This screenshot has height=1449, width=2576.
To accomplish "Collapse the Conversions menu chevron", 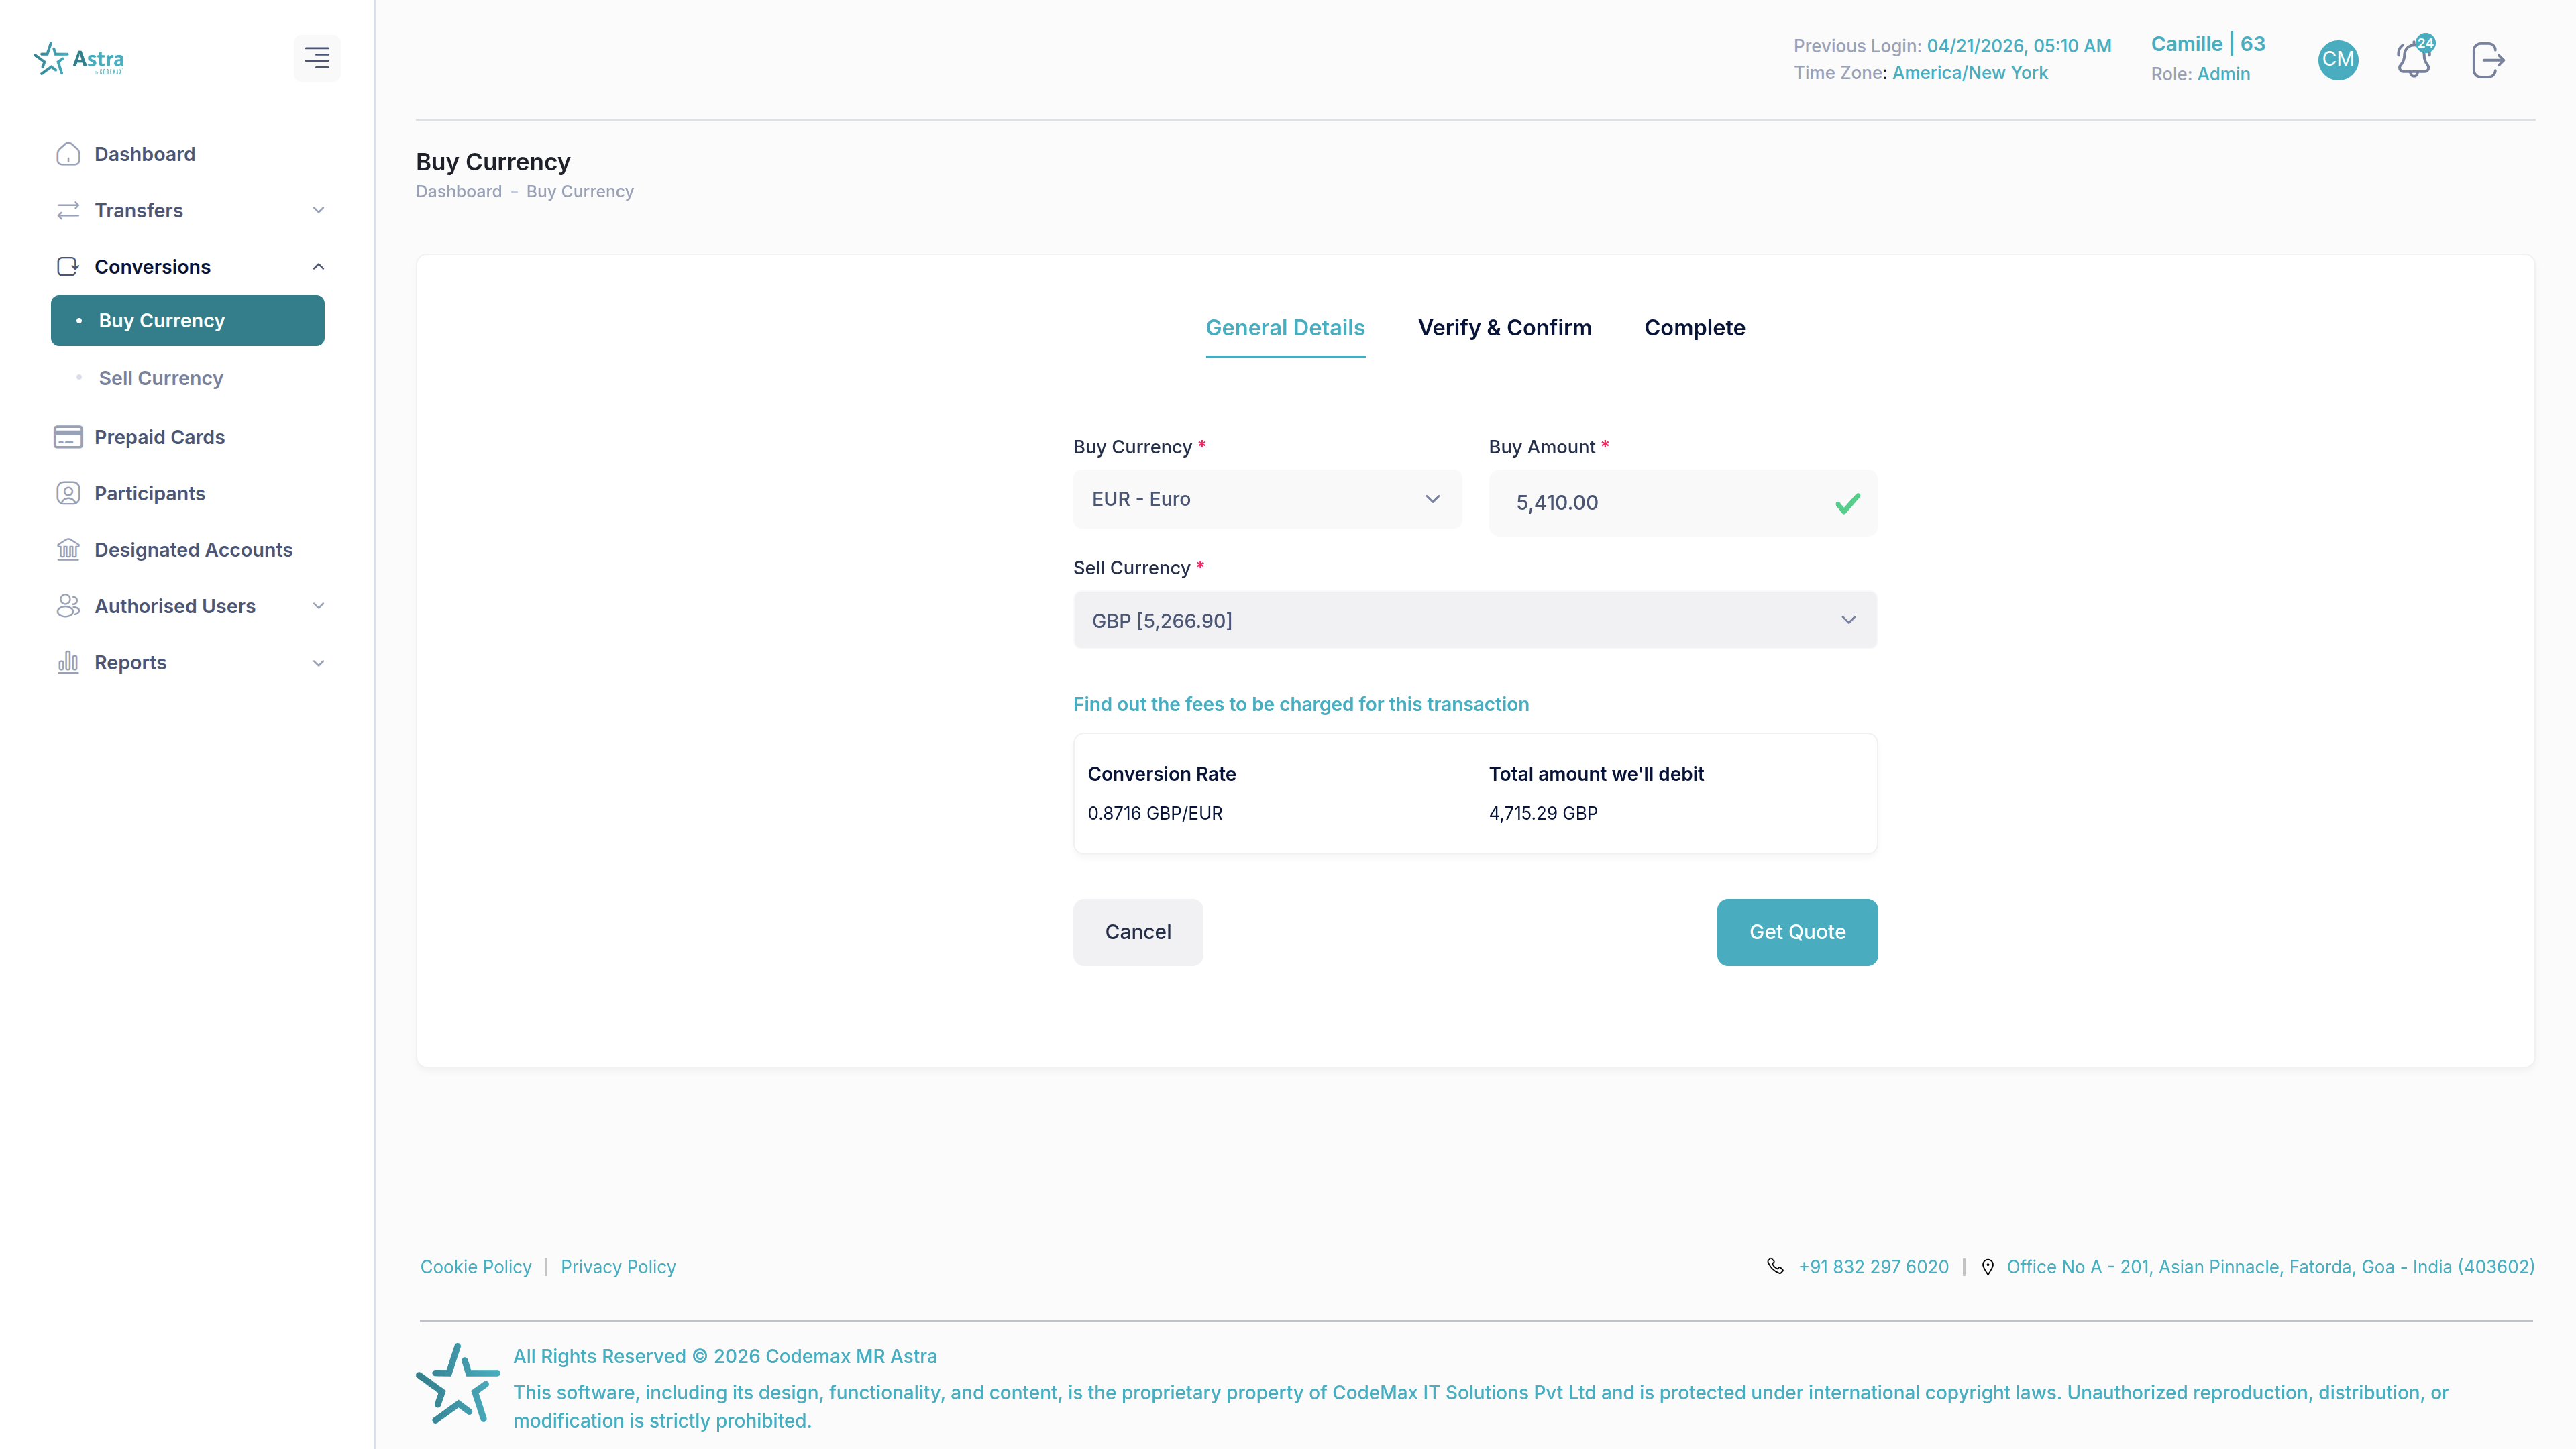I will click(319, 267).
